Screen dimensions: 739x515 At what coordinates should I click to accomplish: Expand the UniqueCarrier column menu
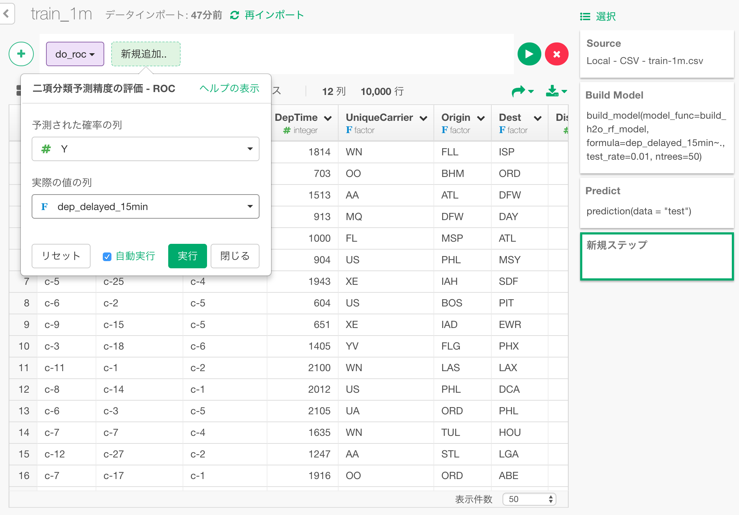[x=423, y=118]
